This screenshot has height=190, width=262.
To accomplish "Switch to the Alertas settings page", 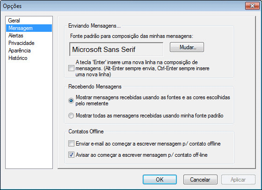I will (x=16, y=36).
